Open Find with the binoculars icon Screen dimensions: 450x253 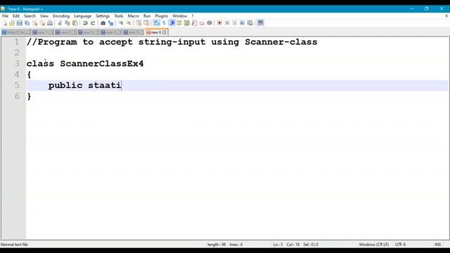[x=103, y=23]
